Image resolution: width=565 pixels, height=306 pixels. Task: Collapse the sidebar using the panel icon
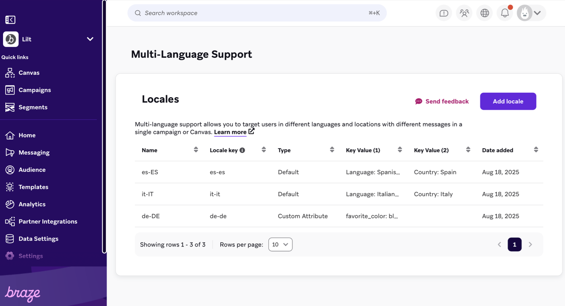(10, 20)
